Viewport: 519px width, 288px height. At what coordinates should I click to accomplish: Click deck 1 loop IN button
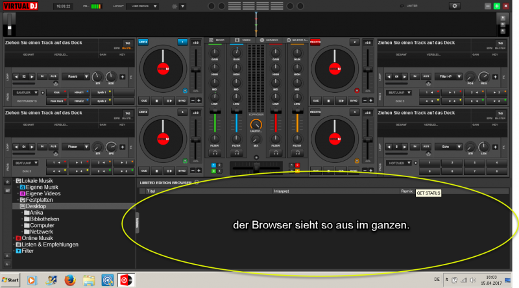coord(42,77)
